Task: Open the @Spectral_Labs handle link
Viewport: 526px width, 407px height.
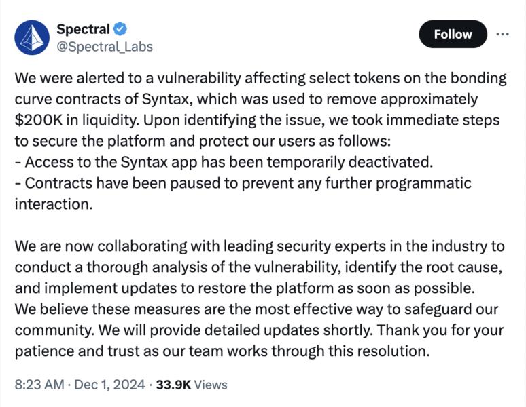Action: (105, 47)
